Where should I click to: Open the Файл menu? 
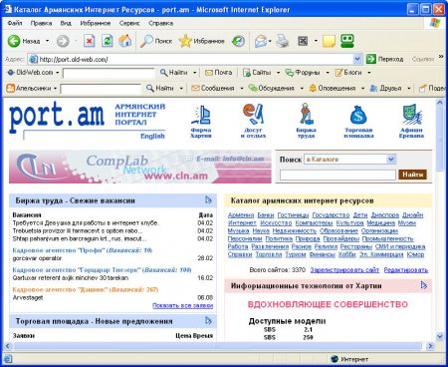15,23
